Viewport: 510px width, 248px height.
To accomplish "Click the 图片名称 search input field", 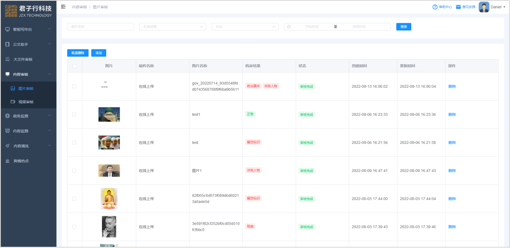I will 100,27.
